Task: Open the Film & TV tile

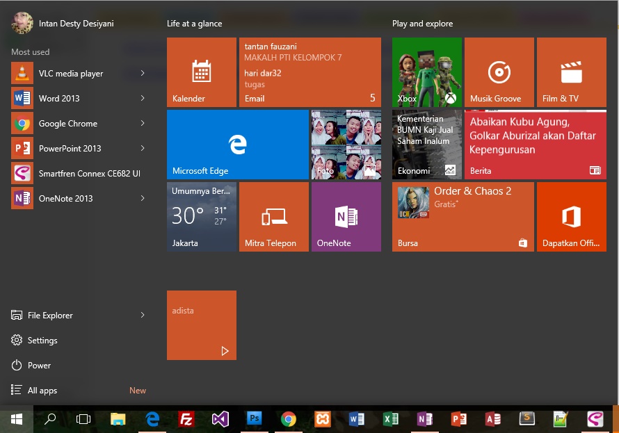Action: (x=571, y=72)
